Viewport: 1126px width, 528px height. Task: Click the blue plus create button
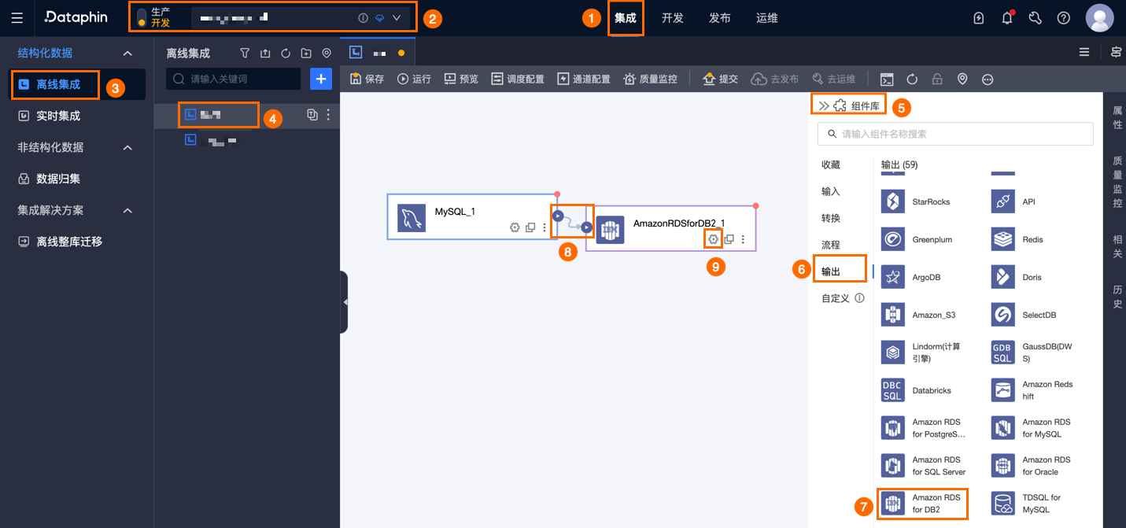click(321, 79)
